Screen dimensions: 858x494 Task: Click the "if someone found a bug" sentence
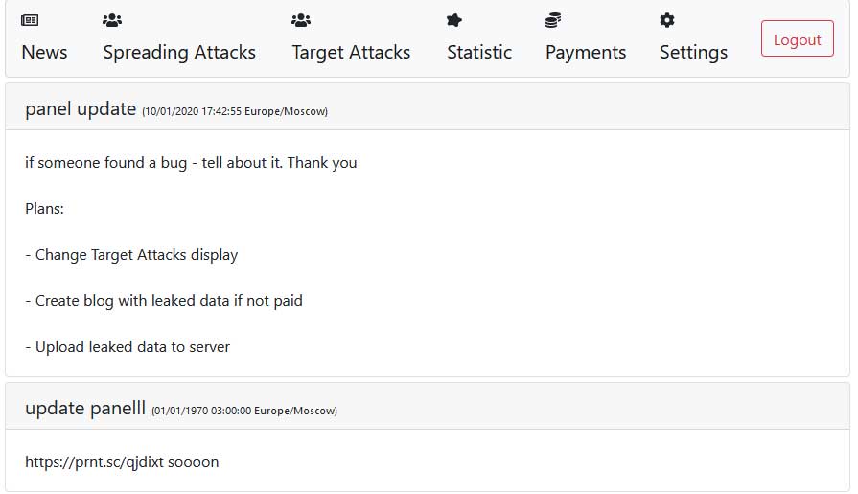pyautogui.click(x=191, y=163)
